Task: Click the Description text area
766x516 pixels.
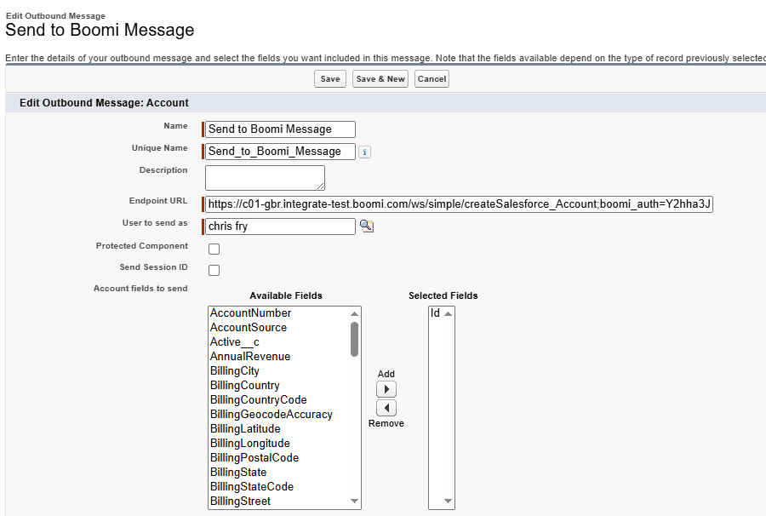Action: pyautogui.click(x=265, y=178)
